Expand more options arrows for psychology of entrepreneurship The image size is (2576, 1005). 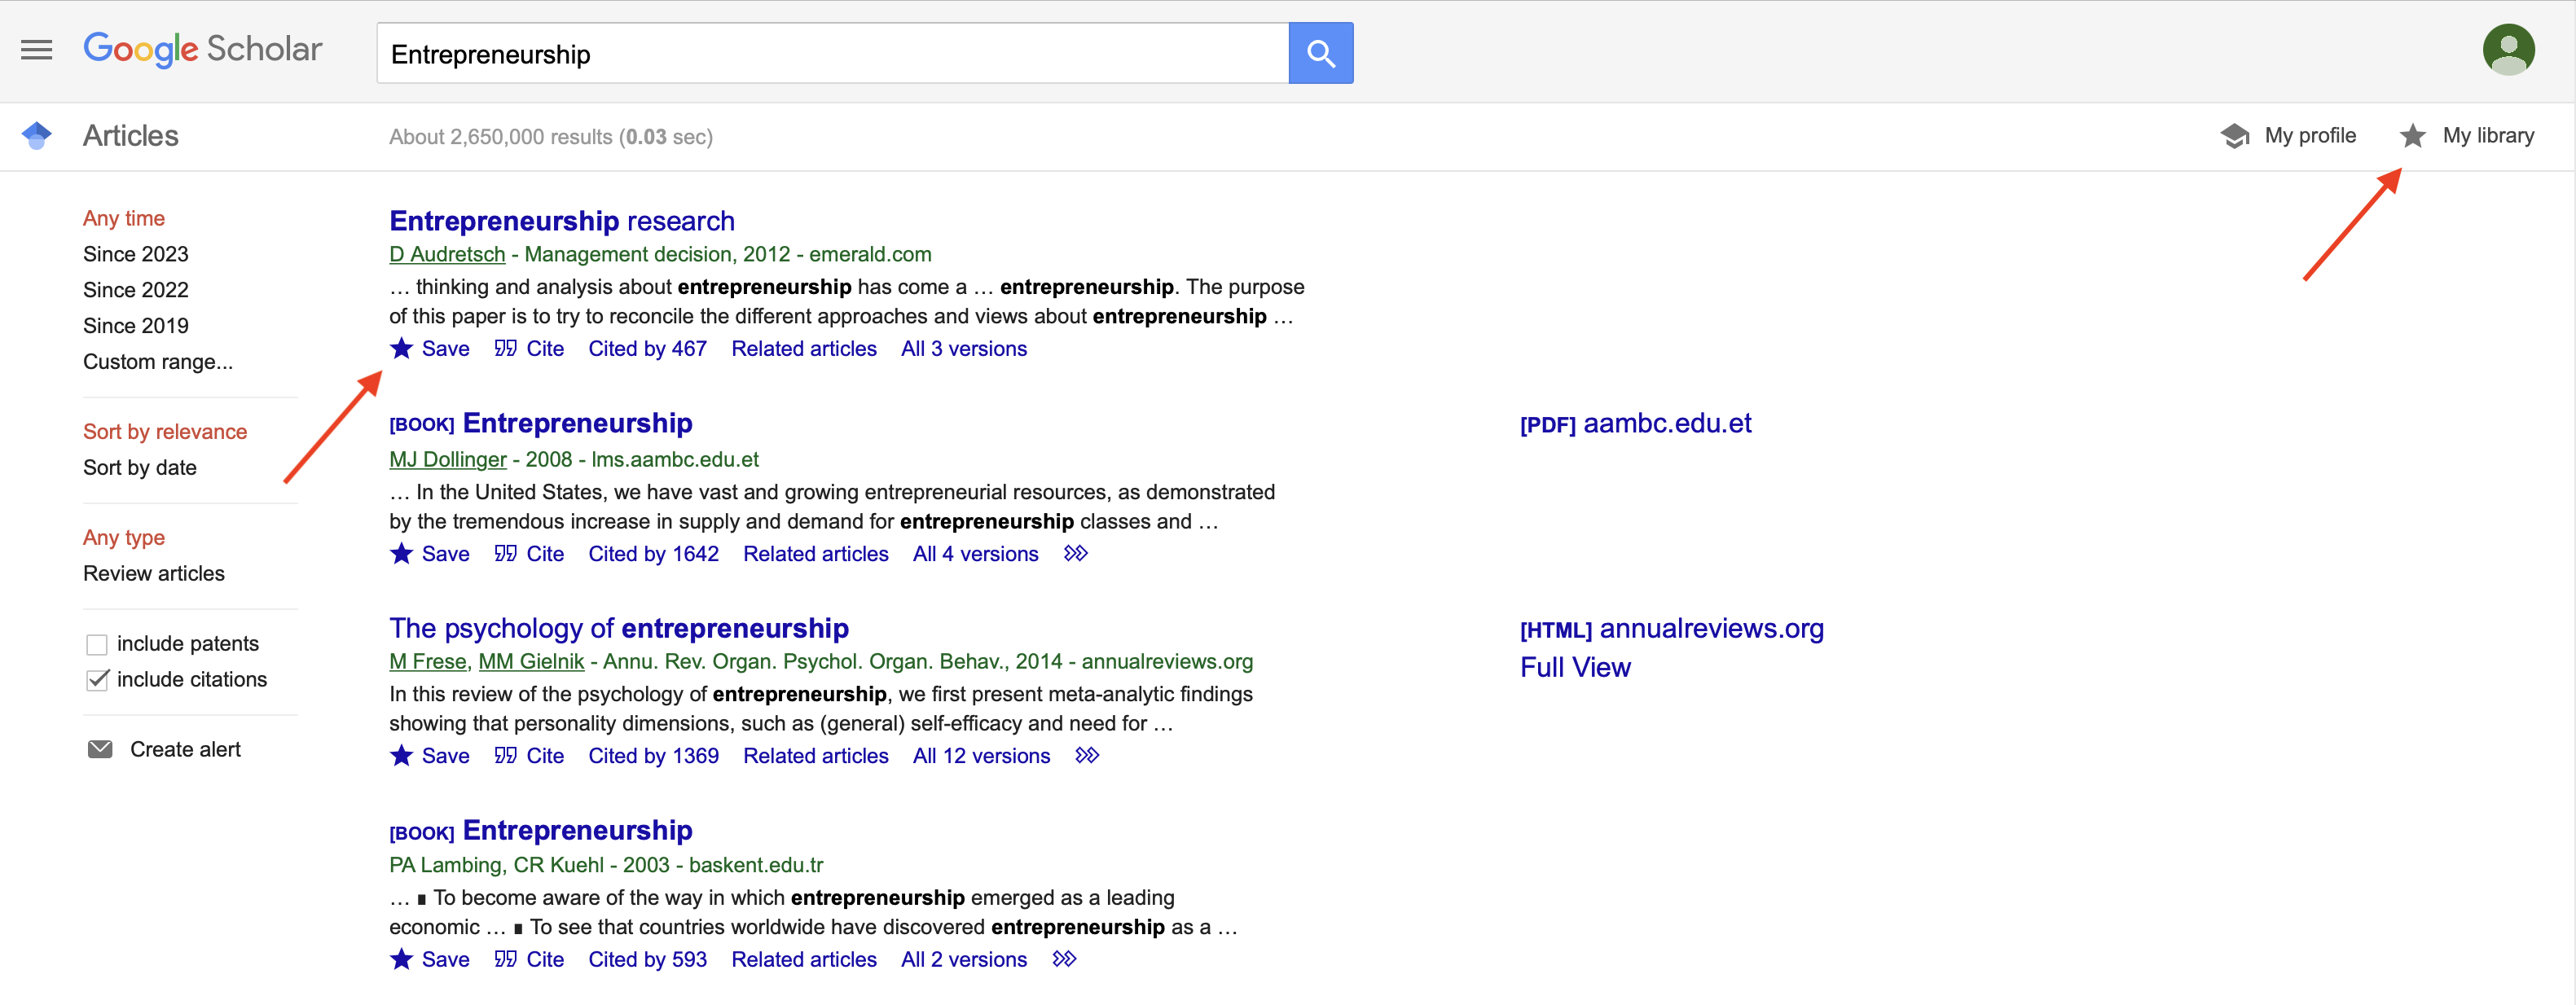tap(1087, 755)
